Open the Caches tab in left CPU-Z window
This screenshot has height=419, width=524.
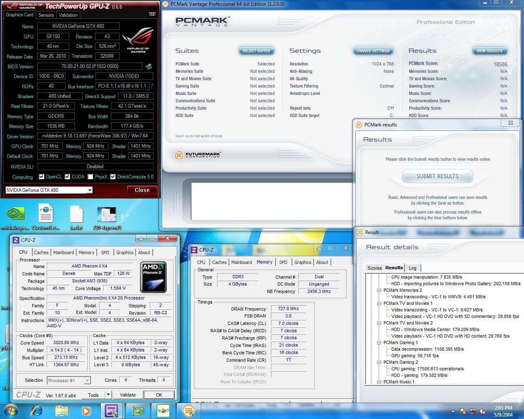point(41,252)
